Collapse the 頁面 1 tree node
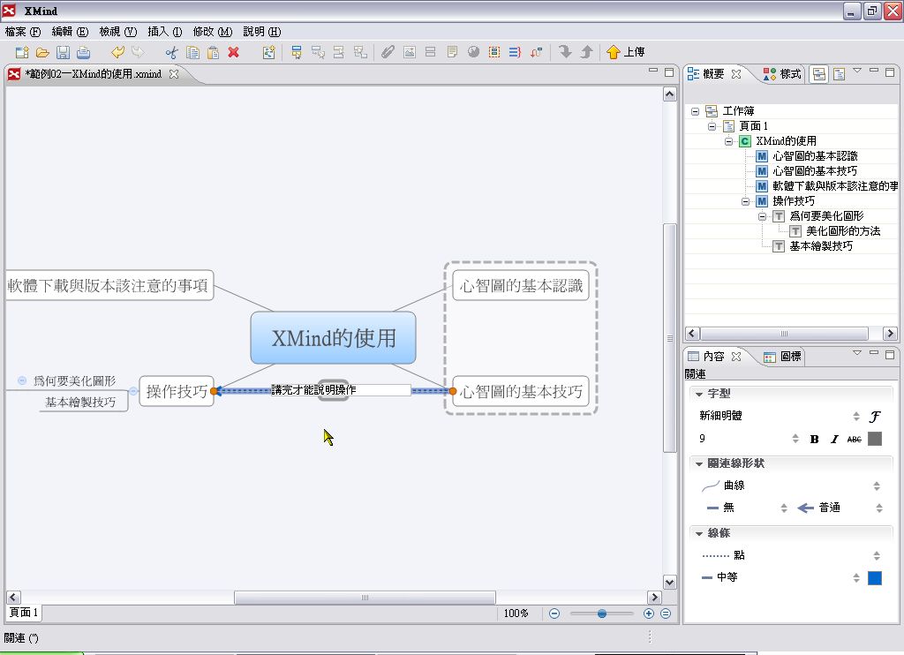Image resolution: width=904 pixels, height=655 pixels. tap(712, 126)
